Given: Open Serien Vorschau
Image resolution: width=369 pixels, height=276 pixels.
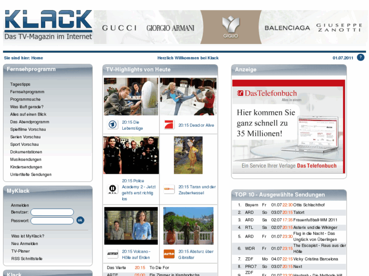Looking at the screenshot, I should [25, 137].
